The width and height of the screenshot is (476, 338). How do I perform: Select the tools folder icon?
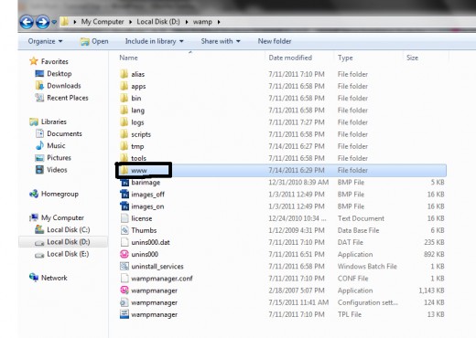click(x=124, y=158)
